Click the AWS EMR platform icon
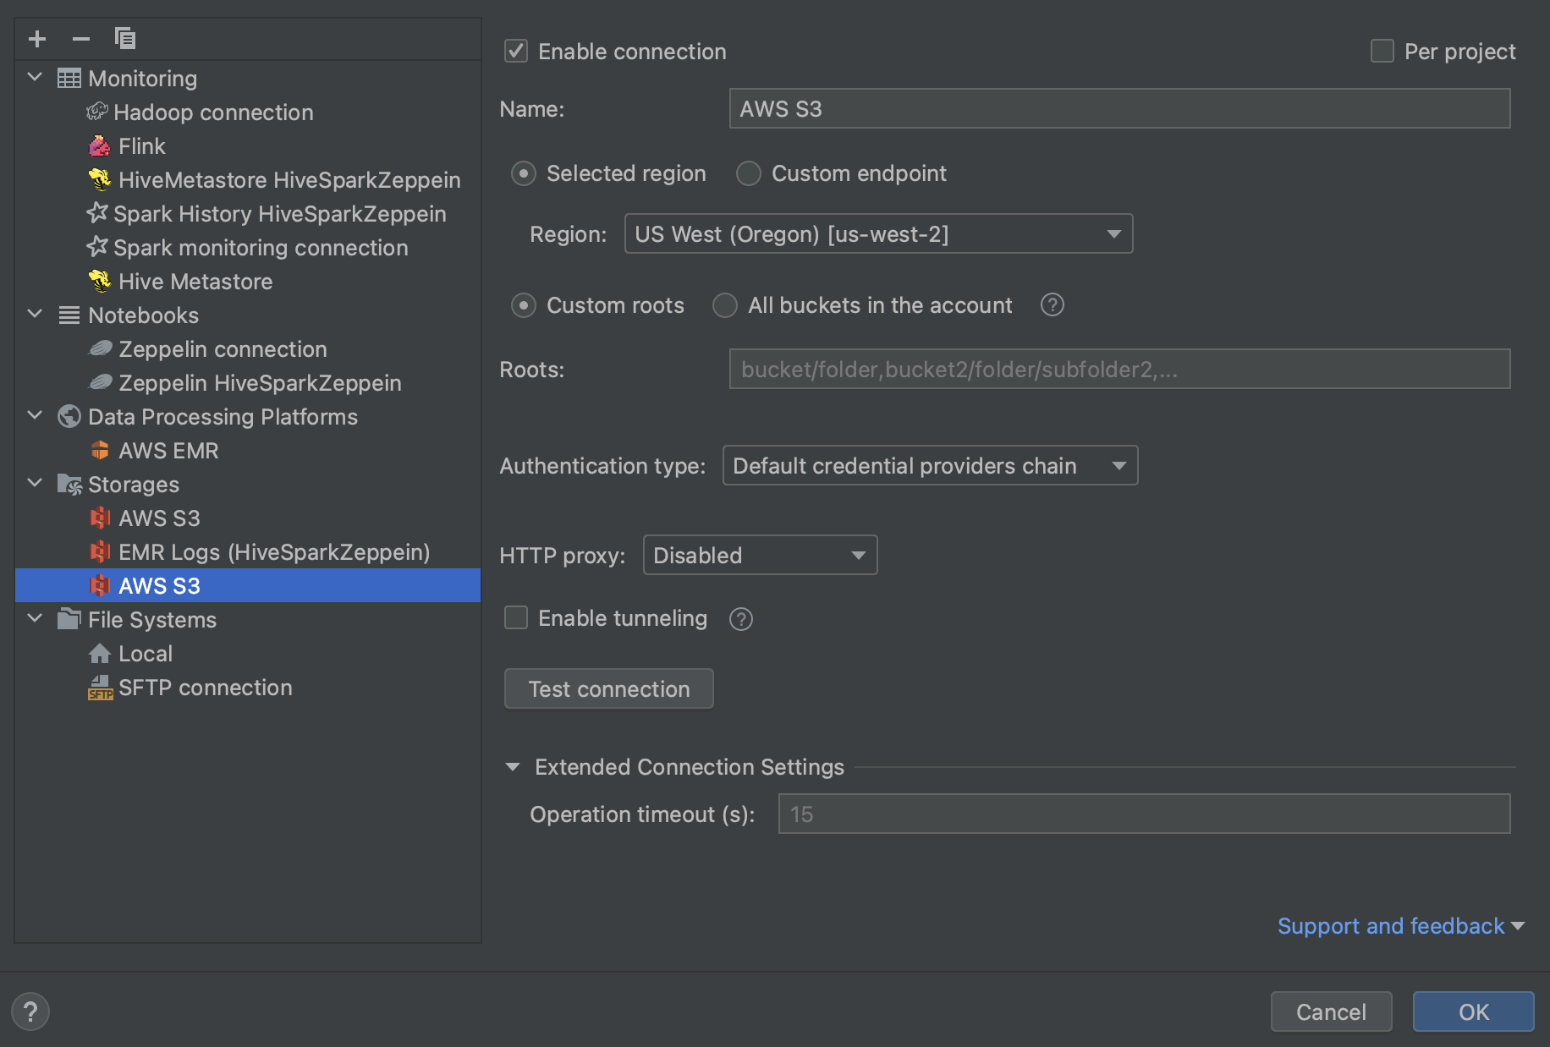The height and width of the screenshot is (1047, 1550). pos(100,450)
